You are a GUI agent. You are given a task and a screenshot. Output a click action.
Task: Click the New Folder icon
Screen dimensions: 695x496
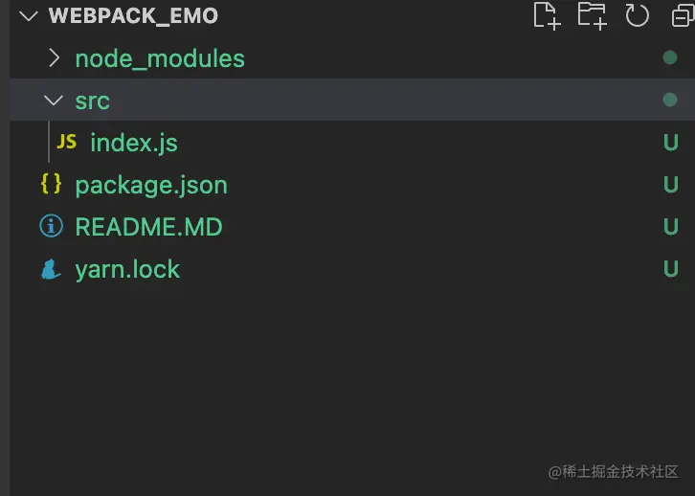pyautogui.click(x=593, y=16)
